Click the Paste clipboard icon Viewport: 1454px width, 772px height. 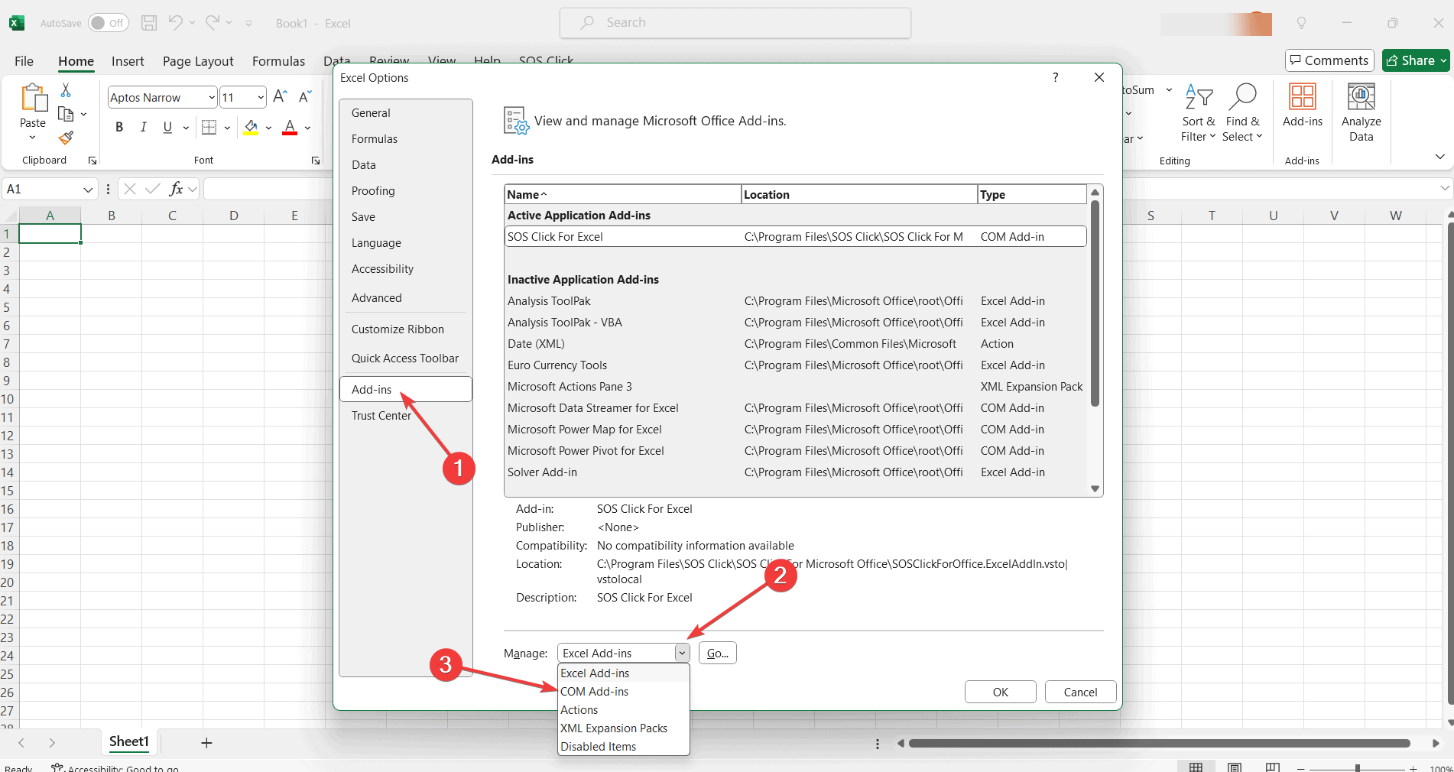pos(33,99)
